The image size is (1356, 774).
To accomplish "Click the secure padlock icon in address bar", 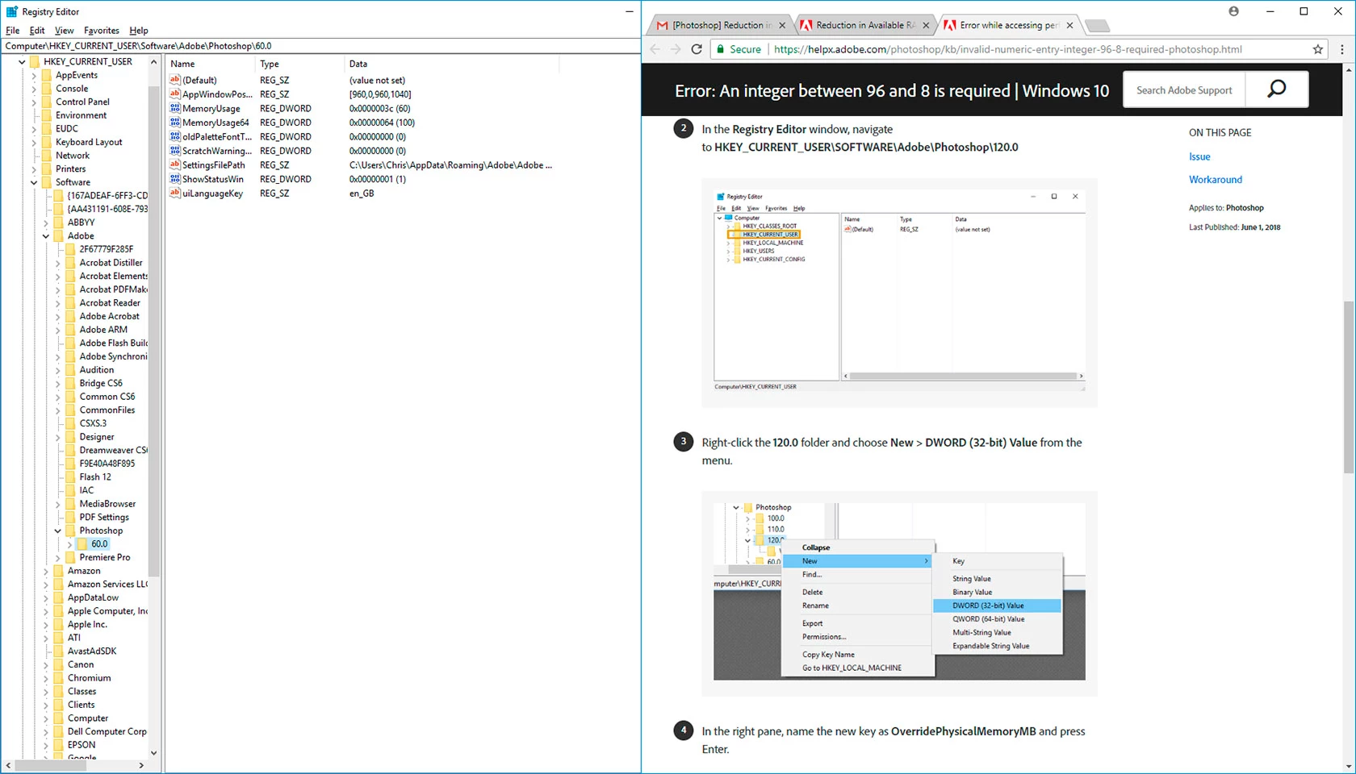I will (720, 49).
